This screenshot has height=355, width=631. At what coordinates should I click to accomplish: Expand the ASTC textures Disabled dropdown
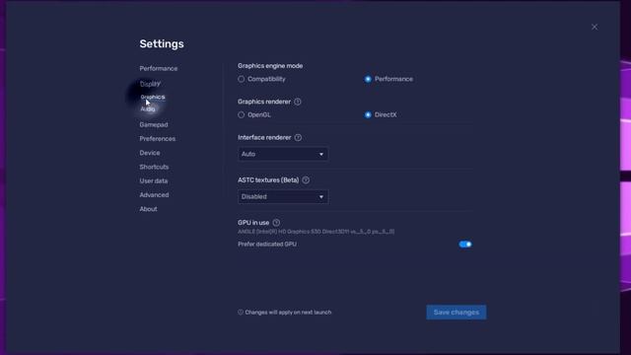click(x=283, y=197)
